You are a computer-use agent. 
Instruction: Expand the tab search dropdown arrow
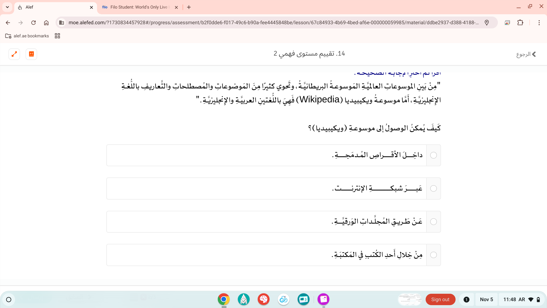tap(7, 7)
